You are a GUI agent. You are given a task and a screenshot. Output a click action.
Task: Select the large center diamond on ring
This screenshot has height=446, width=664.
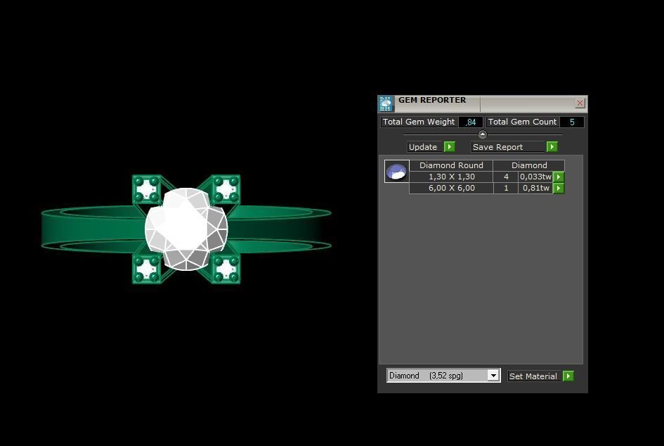186,229
